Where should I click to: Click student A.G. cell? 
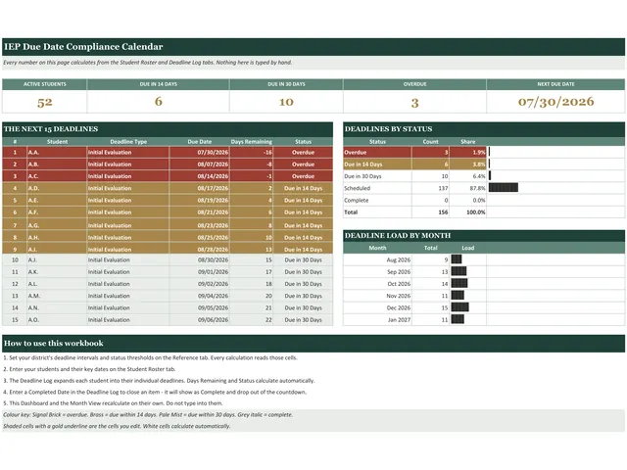coord(57,225)
